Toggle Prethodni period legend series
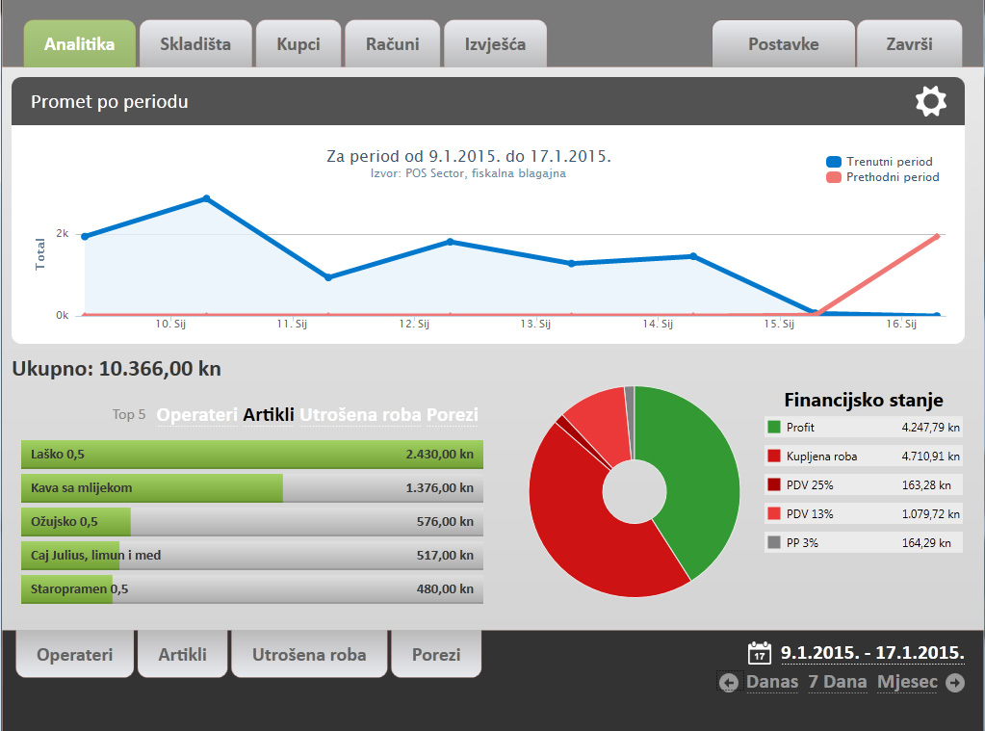985x731 pixels. pyautogui.click(x=883, y=177)
